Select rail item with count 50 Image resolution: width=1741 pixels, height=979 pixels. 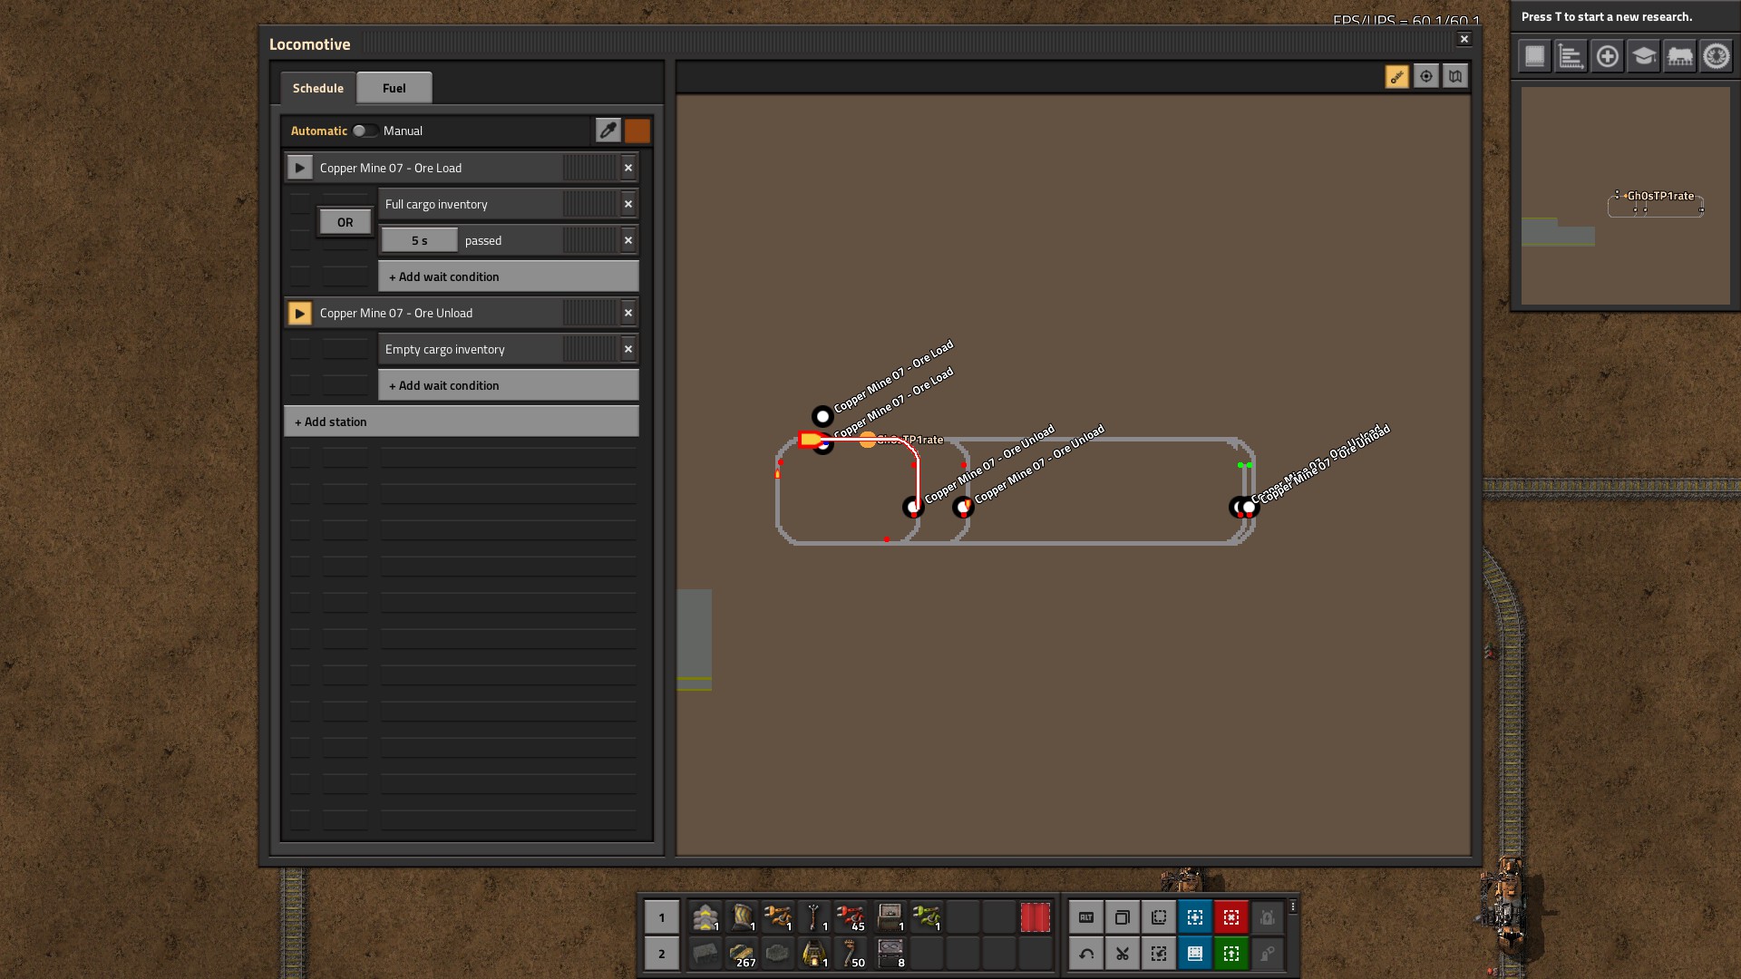[x=851, y=954]
